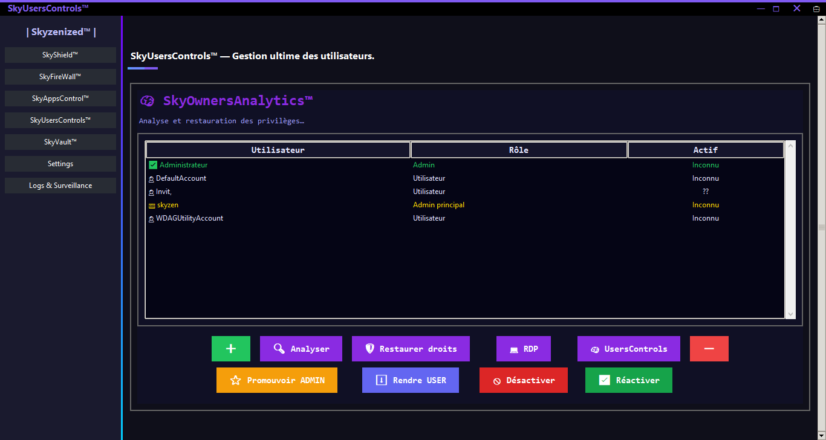Viewport: 826px width, 440px height.
Task: Go to Logs & Surveillance section
Action: 60,186
